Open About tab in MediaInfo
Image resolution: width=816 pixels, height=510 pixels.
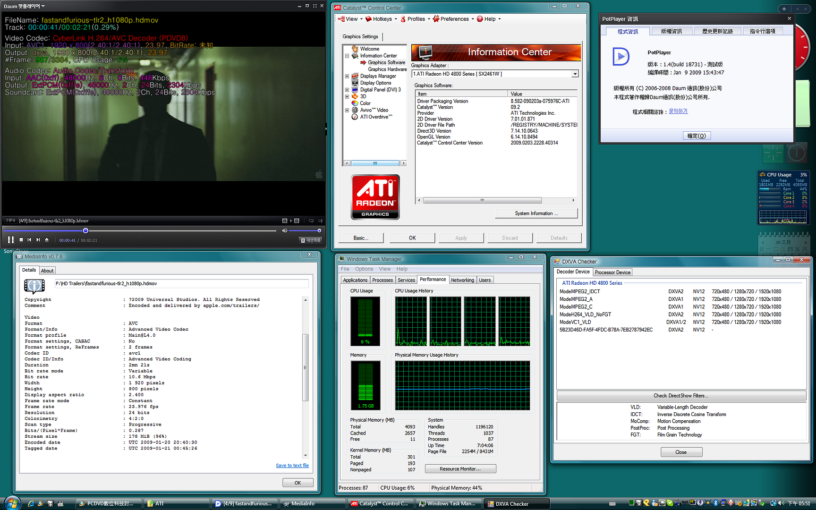click(x=47, y=271)
